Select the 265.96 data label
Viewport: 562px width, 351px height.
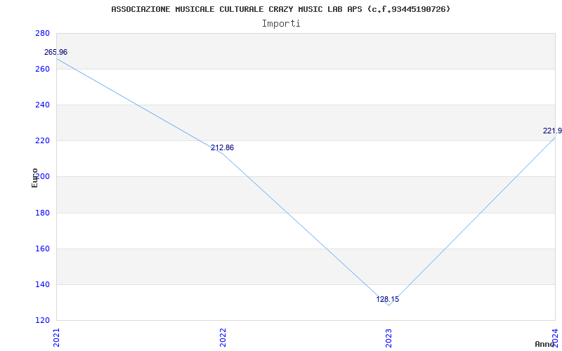tap(55, 52)
